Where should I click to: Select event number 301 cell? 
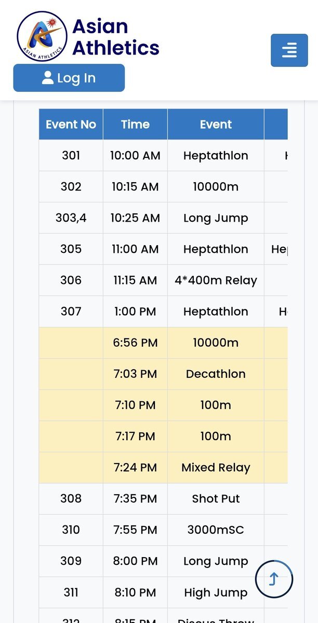coord(71,156)
